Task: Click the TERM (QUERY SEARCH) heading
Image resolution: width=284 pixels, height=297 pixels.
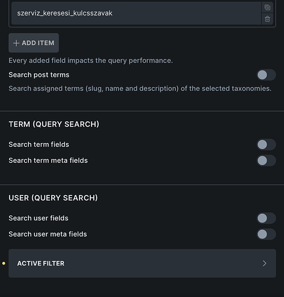Action: [x=54, y=124]
